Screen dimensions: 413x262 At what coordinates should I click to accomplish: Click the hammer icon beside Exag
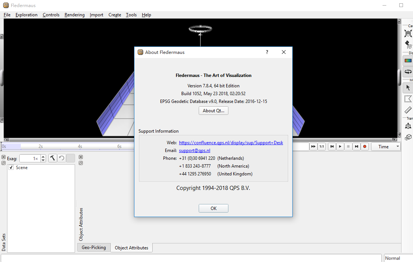click(x=53, y=158)
